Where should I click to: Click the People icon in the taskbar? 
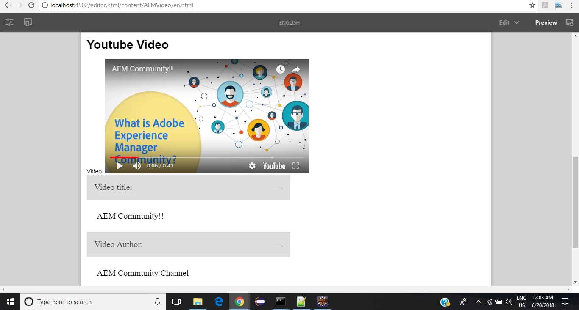click(463, 302)
